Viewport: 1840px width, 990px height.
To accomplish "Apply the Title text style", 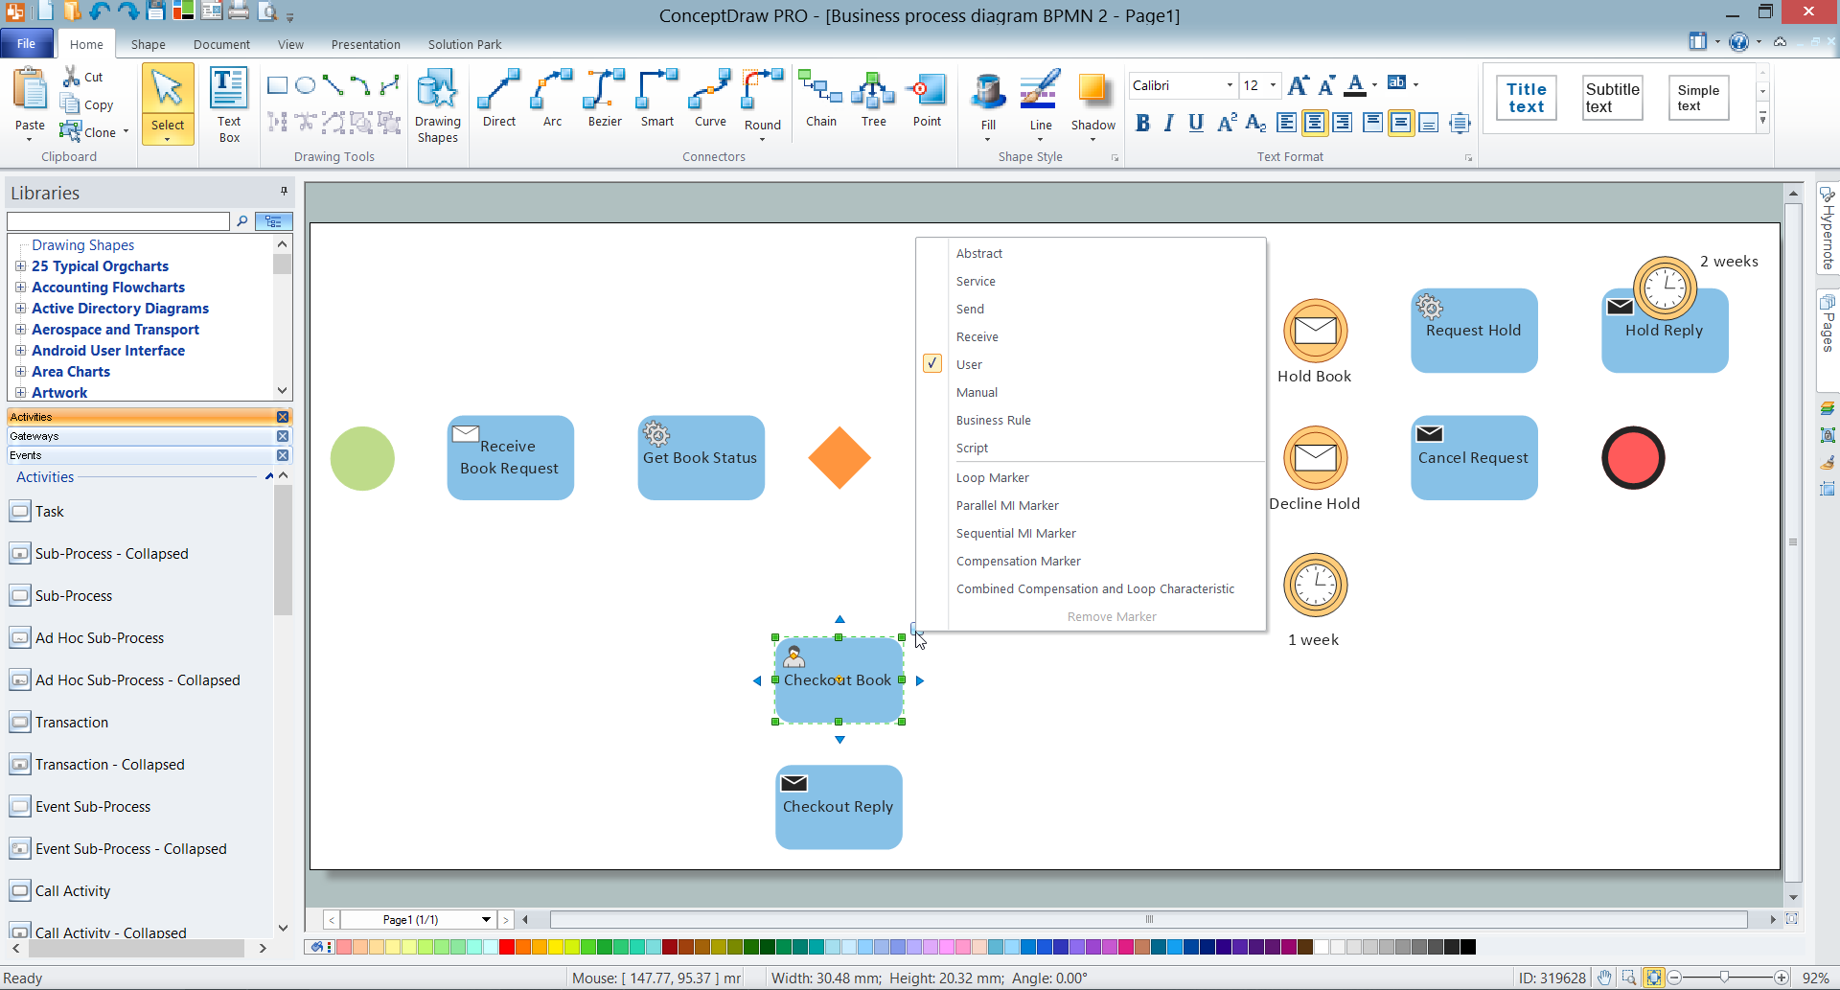I will click(1526, 98).
